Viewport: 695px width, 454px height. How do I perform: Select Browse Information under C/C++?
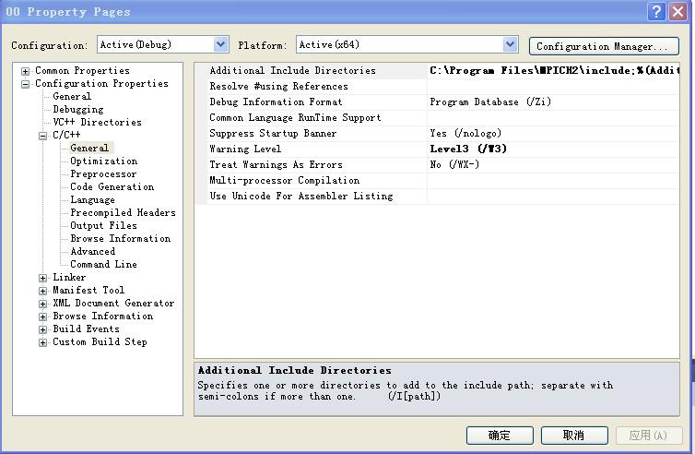(x=120, y=238)
